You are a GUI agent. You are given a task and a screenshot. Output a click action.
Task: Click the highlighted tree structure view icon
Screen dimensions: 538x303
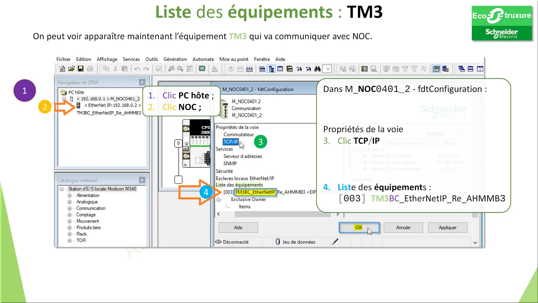[x=271, y=69]
